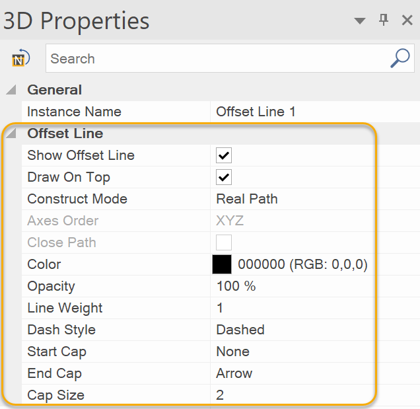Open the panel options dropdown arrow
Image resolution: width=420 pixels, height=409 pixels.
coord(360,21)
